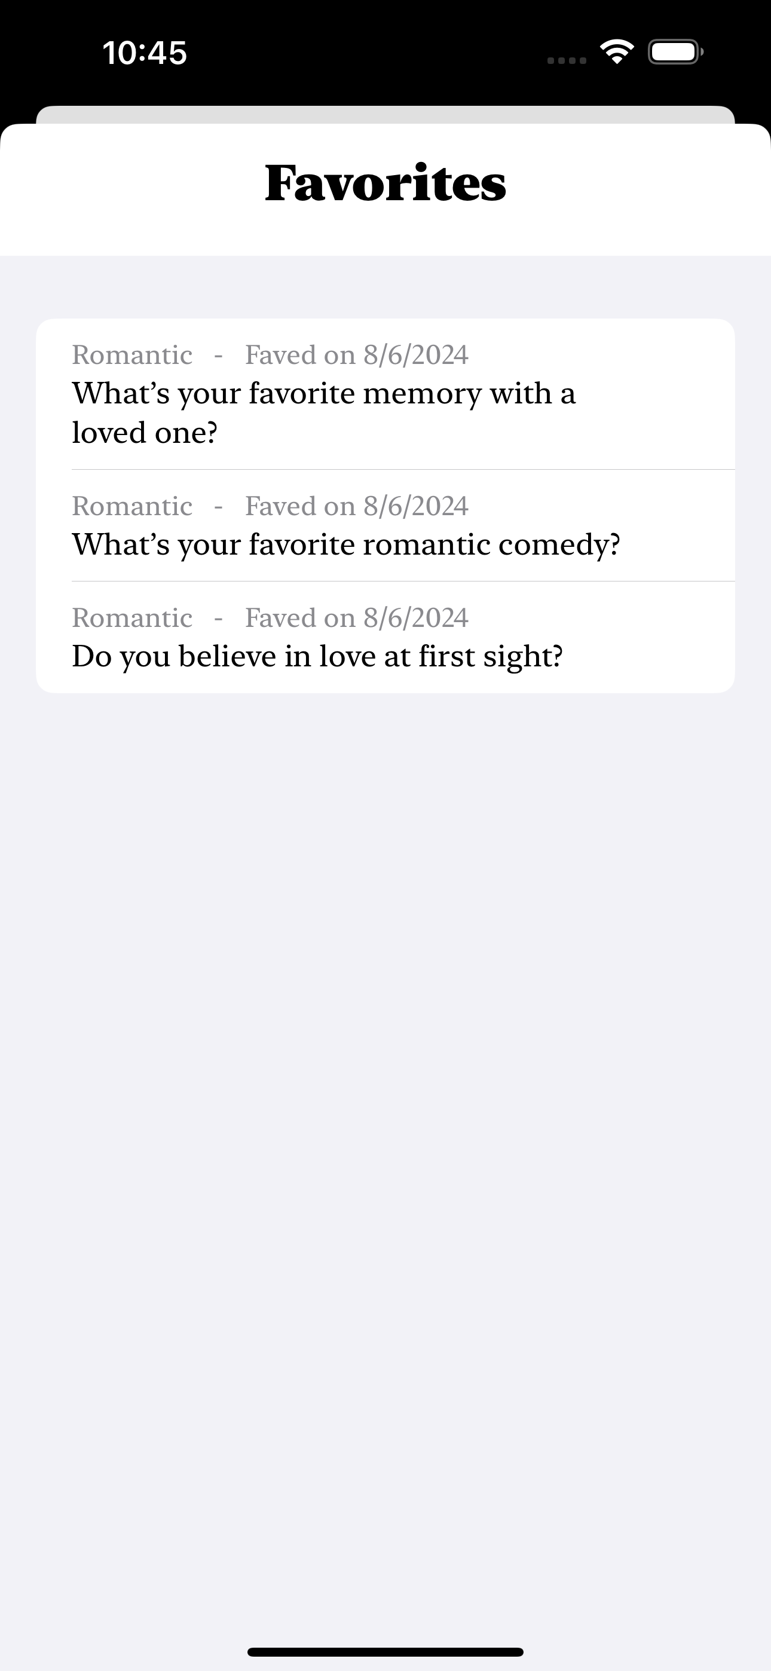Tap the dash separator in the third row

tap(219, 619)
